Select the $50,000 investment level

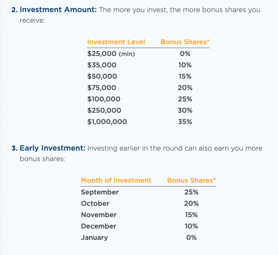click(102, 76)
